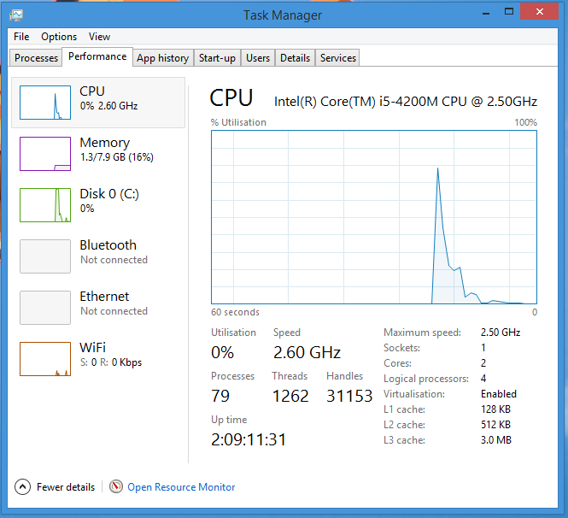Select the Performance tab

[97, 56]
